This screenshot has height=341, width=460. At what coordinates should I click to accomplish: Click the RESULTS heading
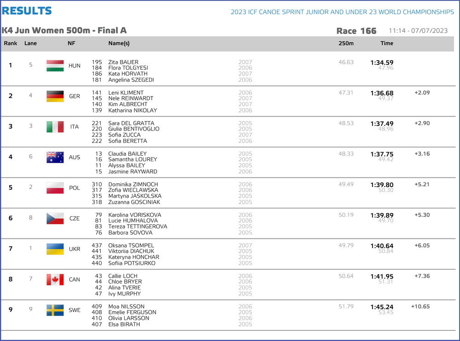27,11
